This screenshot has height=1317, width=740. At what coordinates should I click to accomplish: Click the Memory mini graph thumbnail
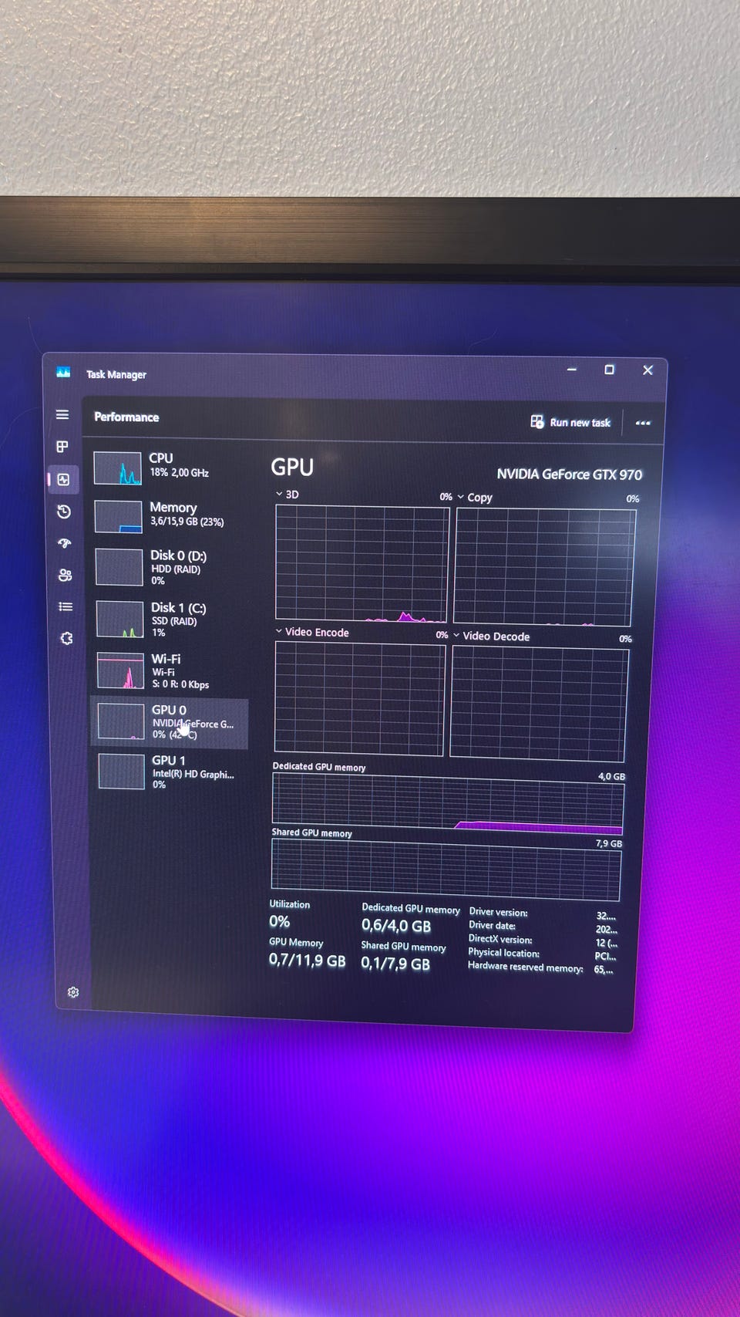tap(118, 517)
